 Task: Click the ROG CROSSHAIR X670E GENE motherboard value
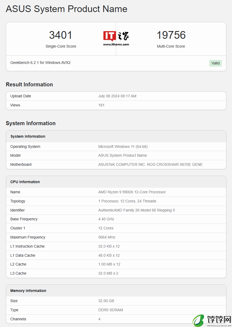coord(150,164)
